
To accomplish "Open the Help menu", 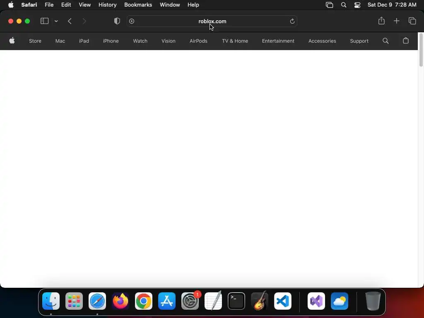I will [193, 5].
